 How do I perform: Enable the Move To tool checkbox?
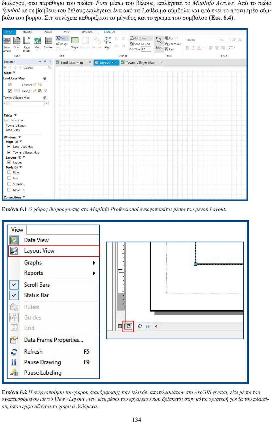9,190
